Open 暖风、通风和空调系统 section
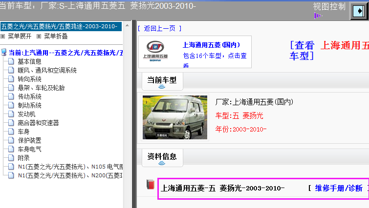This screenshot has height=208, width=369. [47, 70]
